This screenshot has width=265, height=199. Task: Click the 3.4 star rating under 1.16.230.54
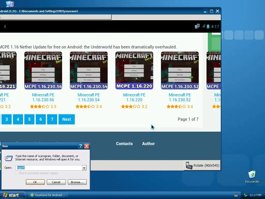tap(89, 106)
